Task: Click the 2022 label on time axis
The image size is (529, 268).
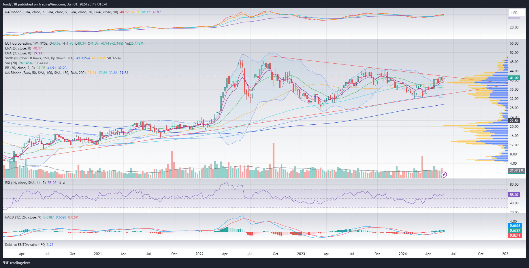Action: (199, 254)
